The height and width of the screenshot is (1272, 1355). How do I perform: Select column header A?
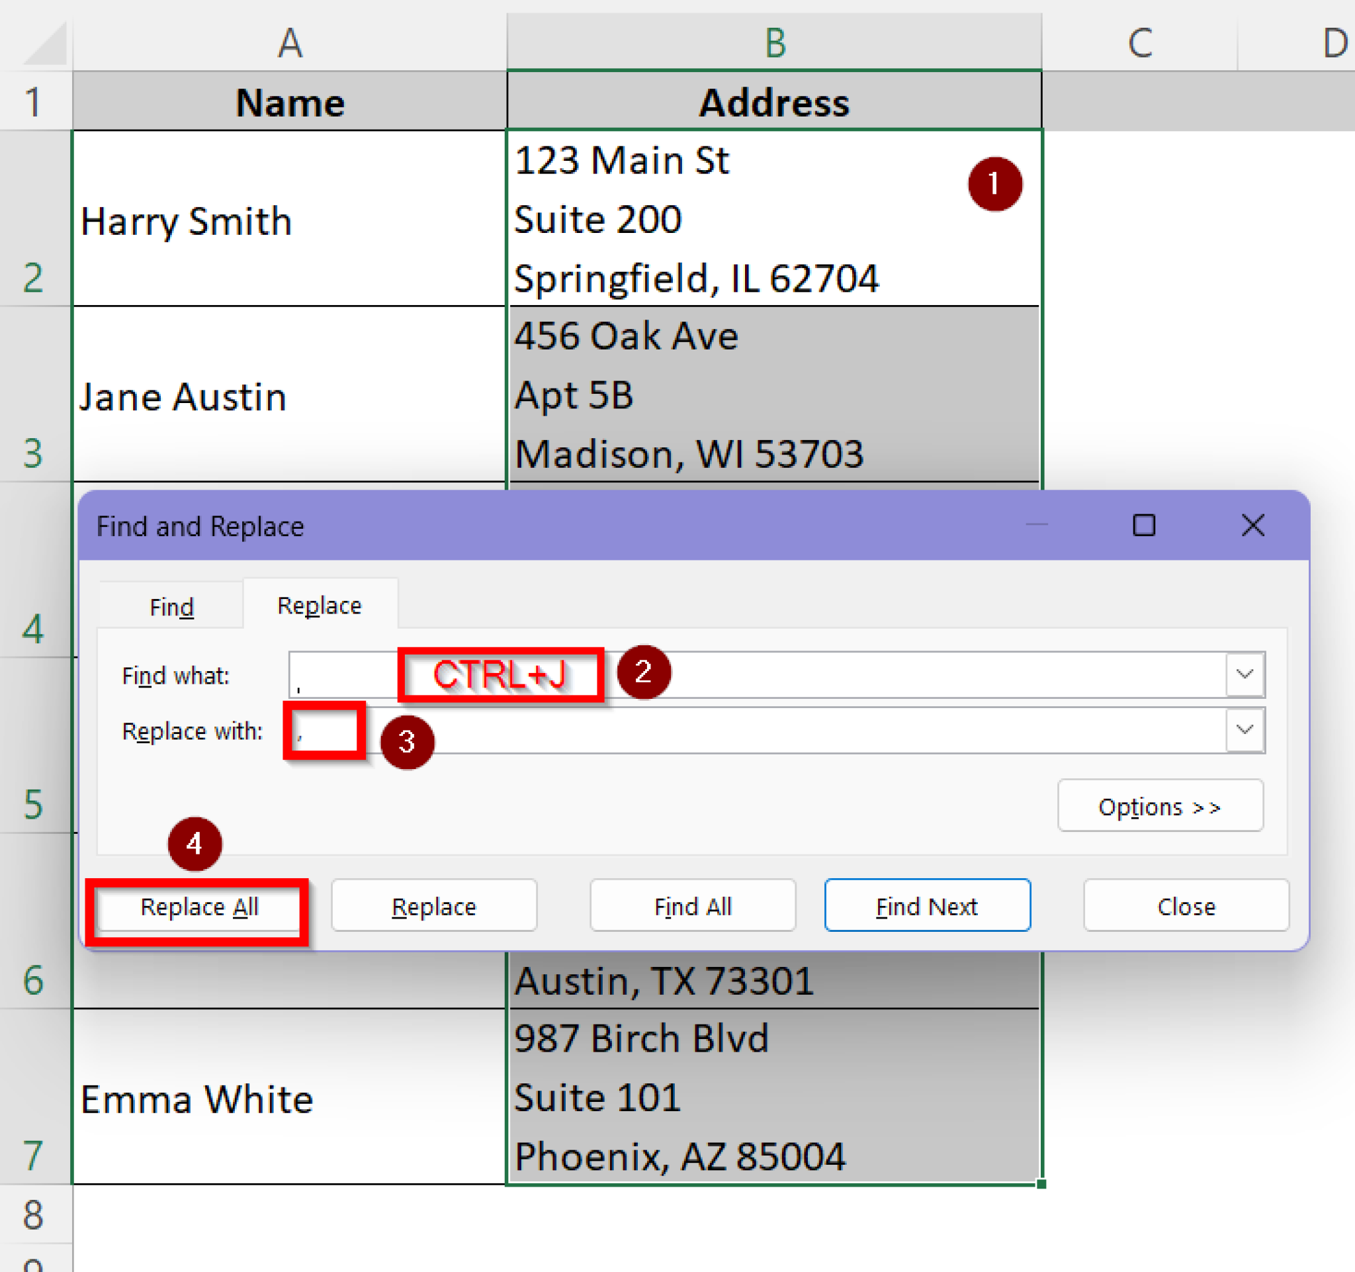coord(290,43)
